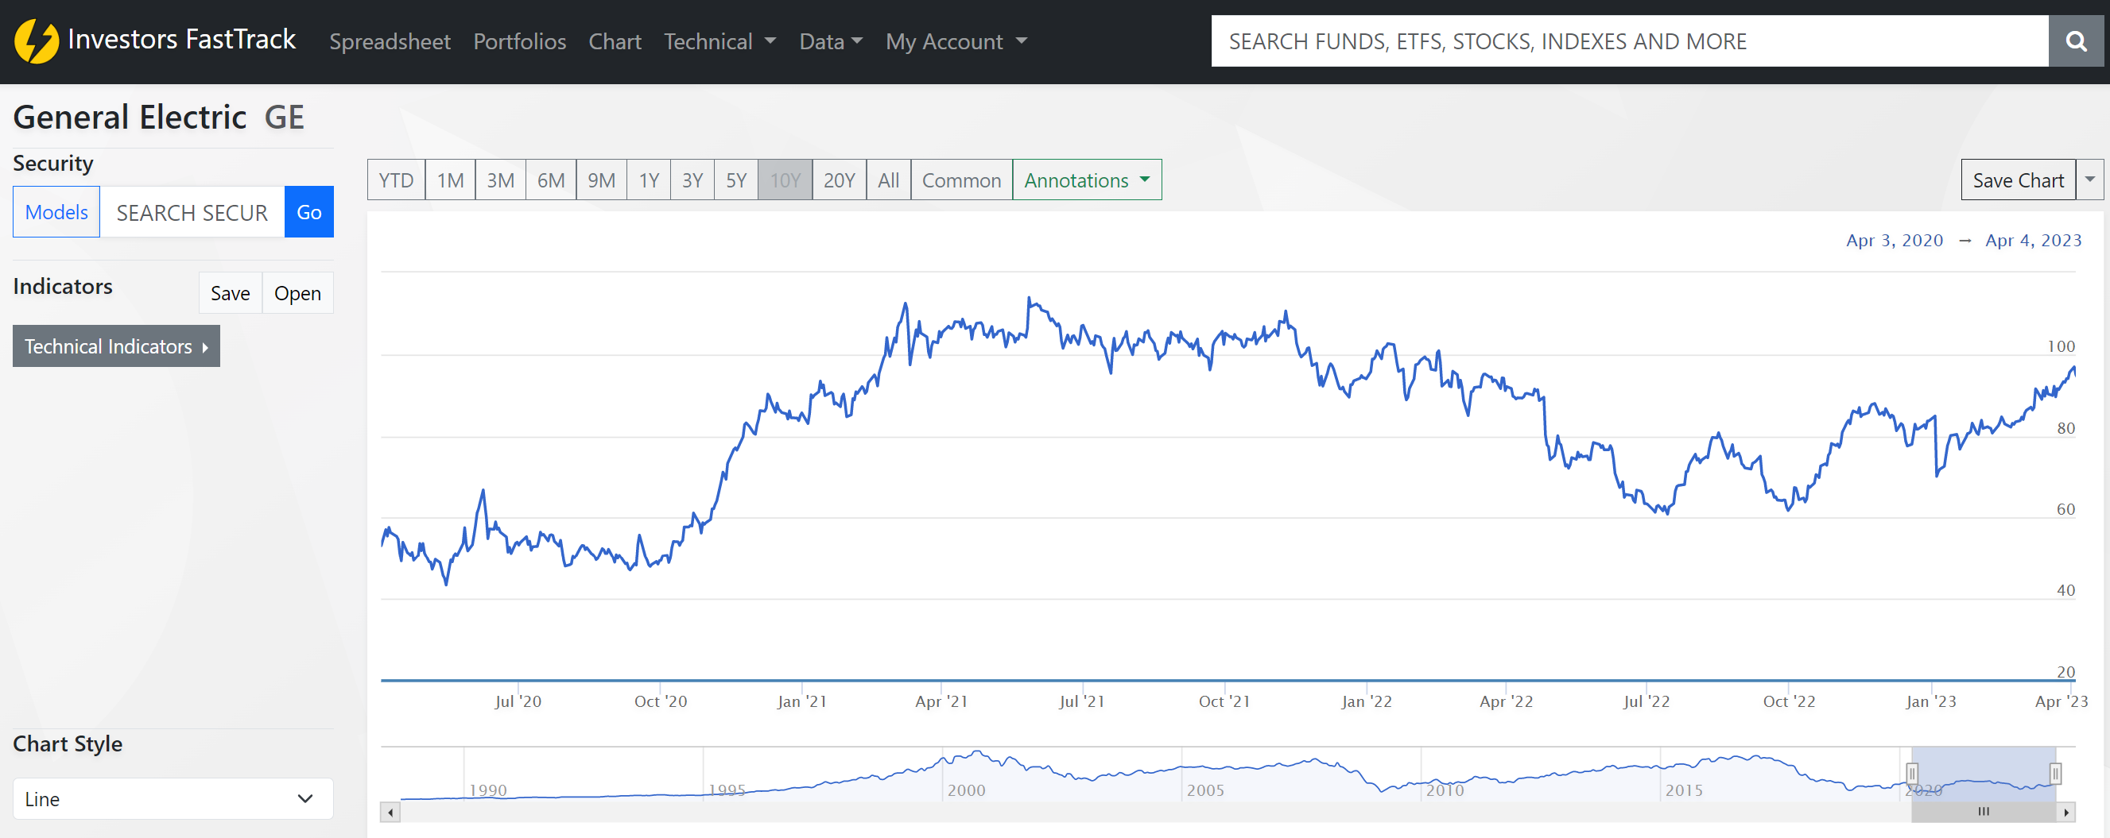Click the Models button
The width and height of the screenshot is (2110, 838).
(x=56, y=212)
